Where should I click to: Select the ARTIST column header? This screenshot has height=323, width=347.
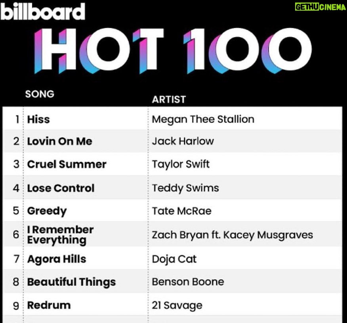(x=169, y=99)
